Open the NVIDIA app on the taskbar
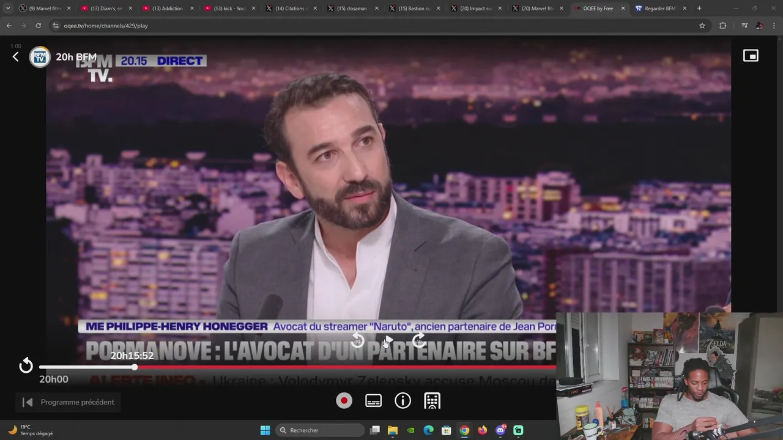Screen dimensions: 783x440 410,430
